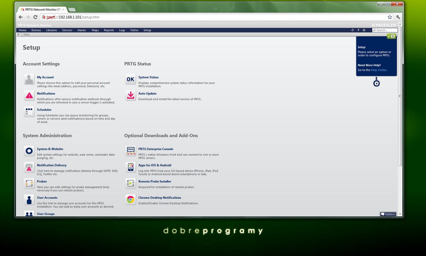426x256 pixels.
Task: Open the System Status link
Action: click(x=148, y=77)
